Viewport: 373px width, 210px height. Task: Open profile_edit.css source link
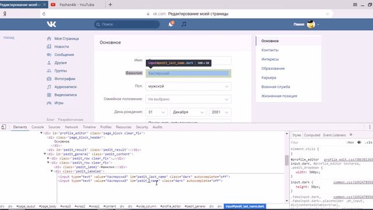point(349,159)
